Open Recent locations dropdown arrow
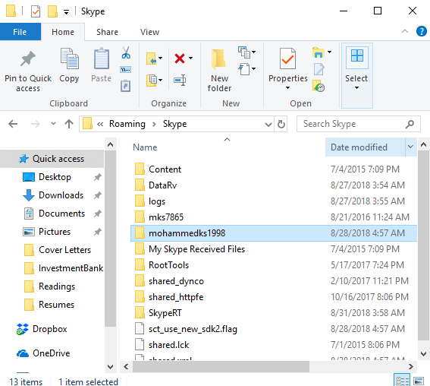This screenshot has height=386, width=430. 54,124
